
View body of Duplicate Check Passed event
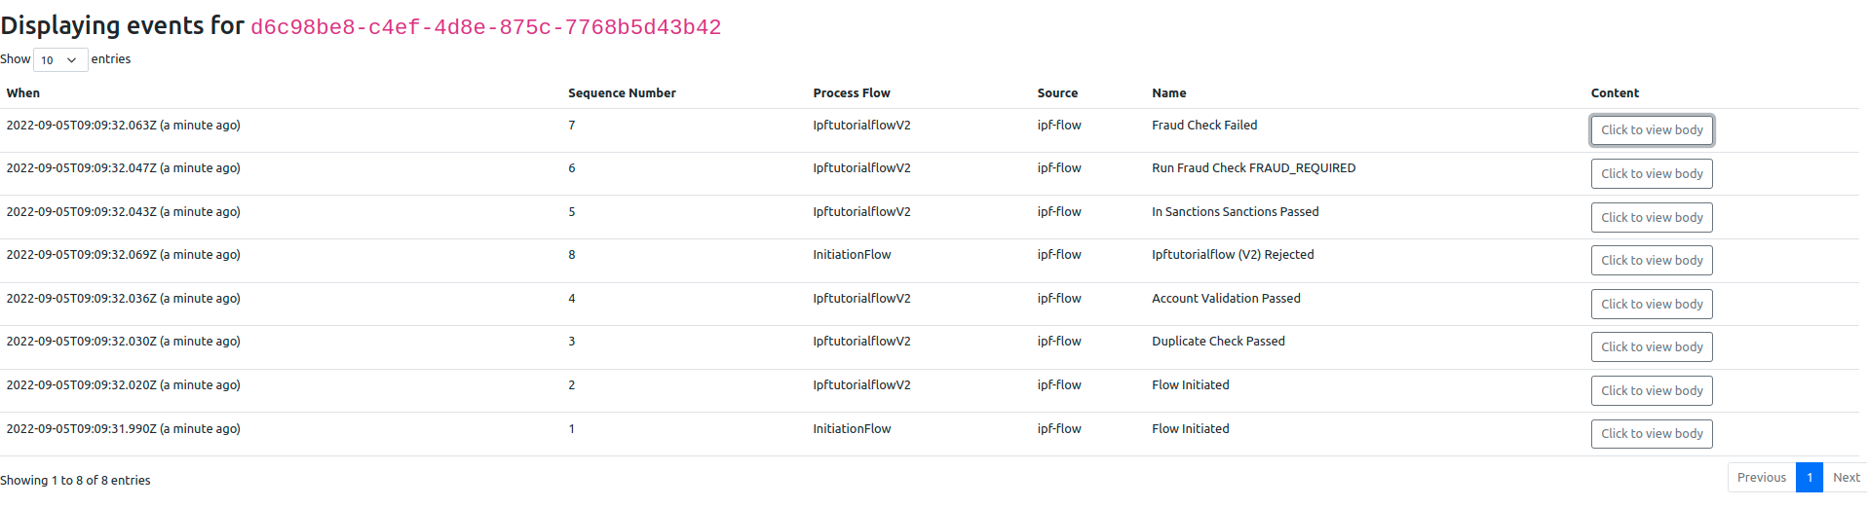point(1652,347)
